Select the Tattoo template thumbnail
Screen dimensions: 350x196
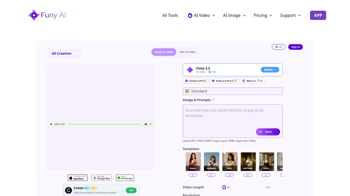pyautogui.click(x=266, y=161)
